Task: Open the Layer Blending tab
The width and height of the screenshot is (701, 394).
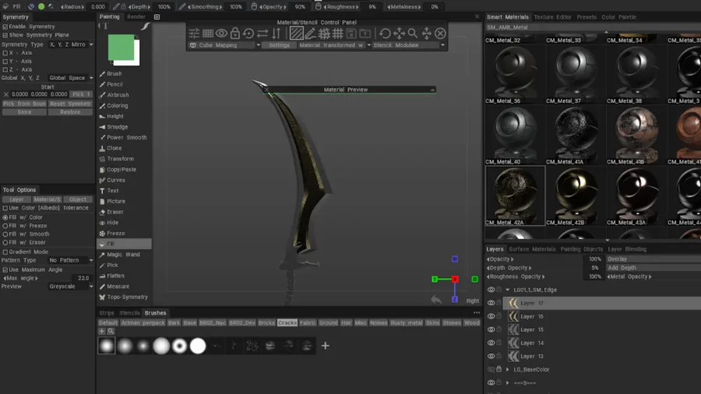Action: click(627, 249)
